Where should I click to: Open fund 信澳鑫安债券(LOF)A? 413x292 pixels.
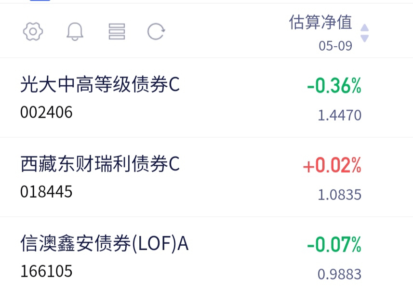click(x=104, y=243)
